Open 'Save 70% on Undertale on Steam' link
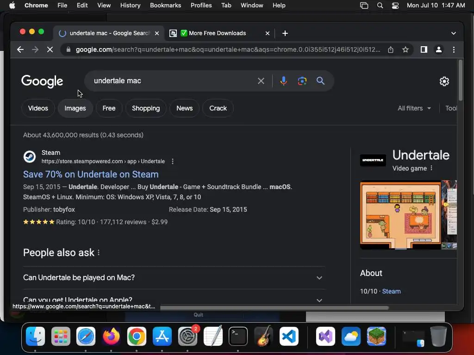This screenshot has width=474, height=355. [x=91, y=174]
